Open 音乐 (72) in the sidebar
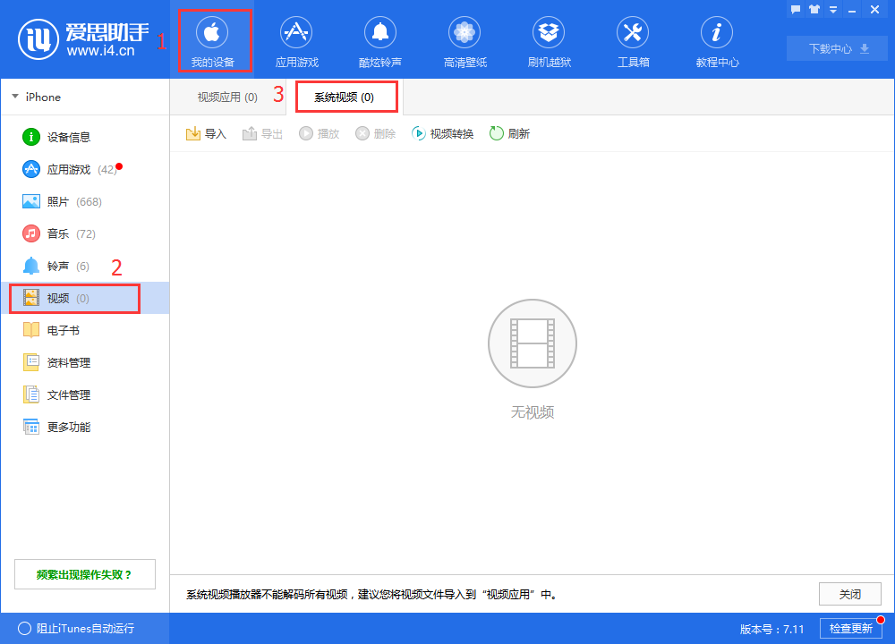Screen dimensions: 895x644 click(x=84, y=233)
